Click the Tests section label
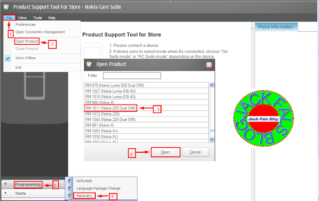The height and width of the screenshot is (201, 319). click(20, 193)
